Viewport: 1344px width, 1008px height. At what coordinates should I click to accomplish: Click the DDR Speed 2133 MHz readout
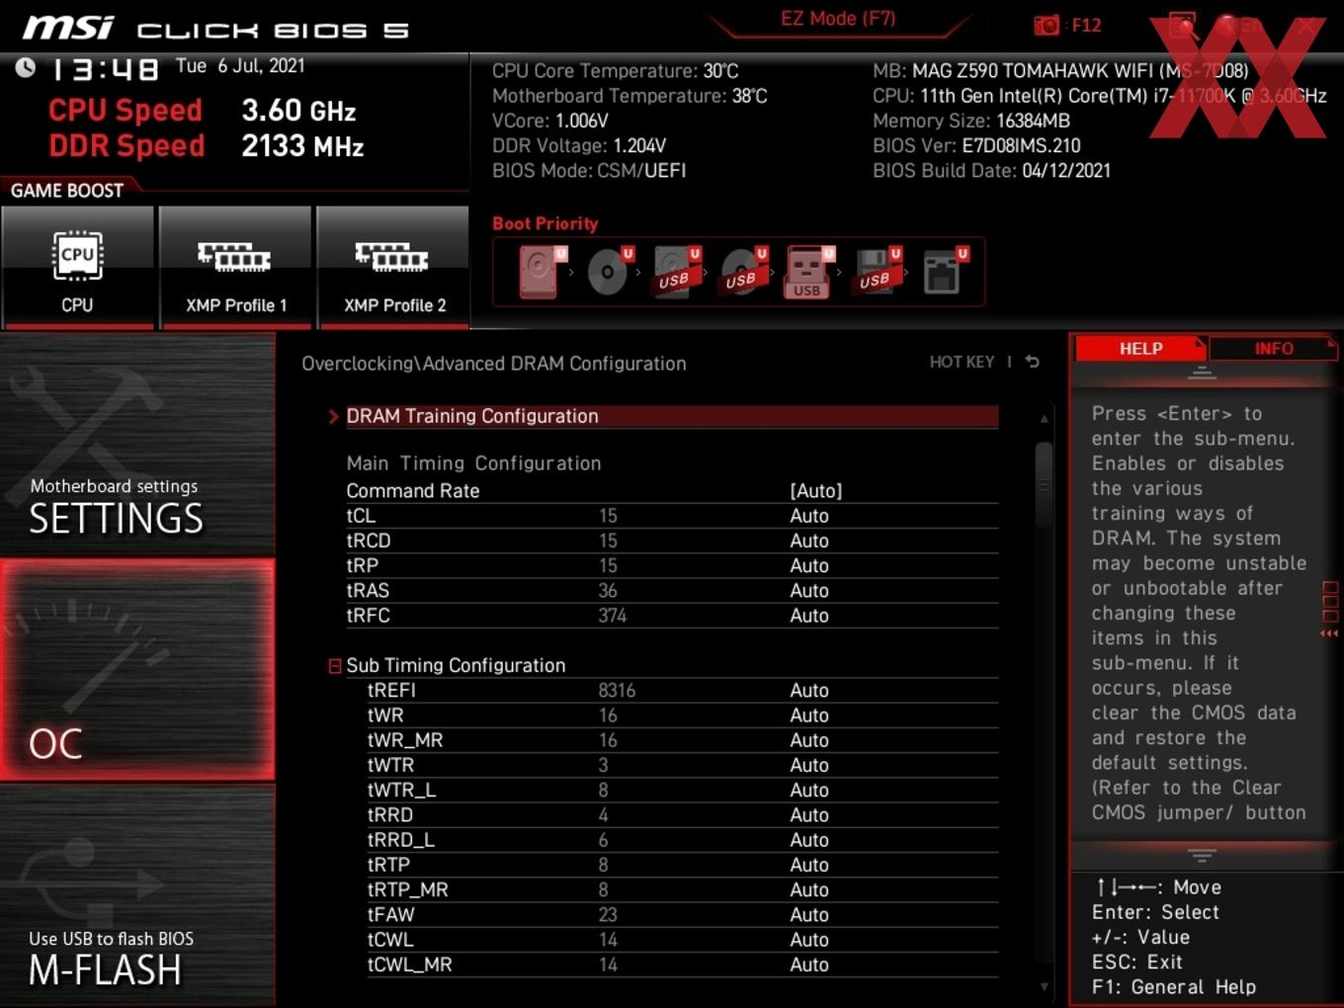[207, 146]
